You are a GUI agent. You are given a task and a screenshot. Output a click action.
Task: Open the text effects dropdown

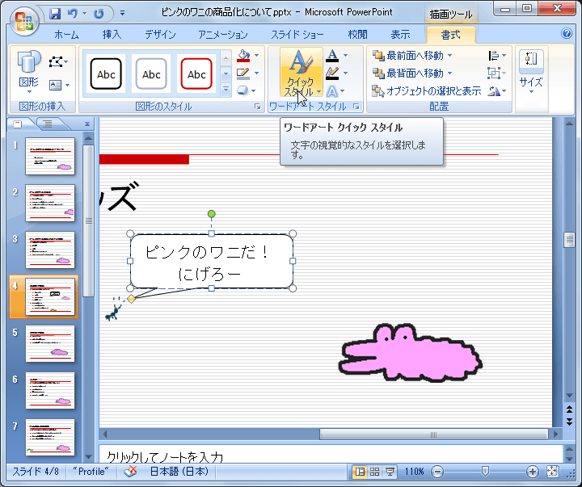click(343, 91)
